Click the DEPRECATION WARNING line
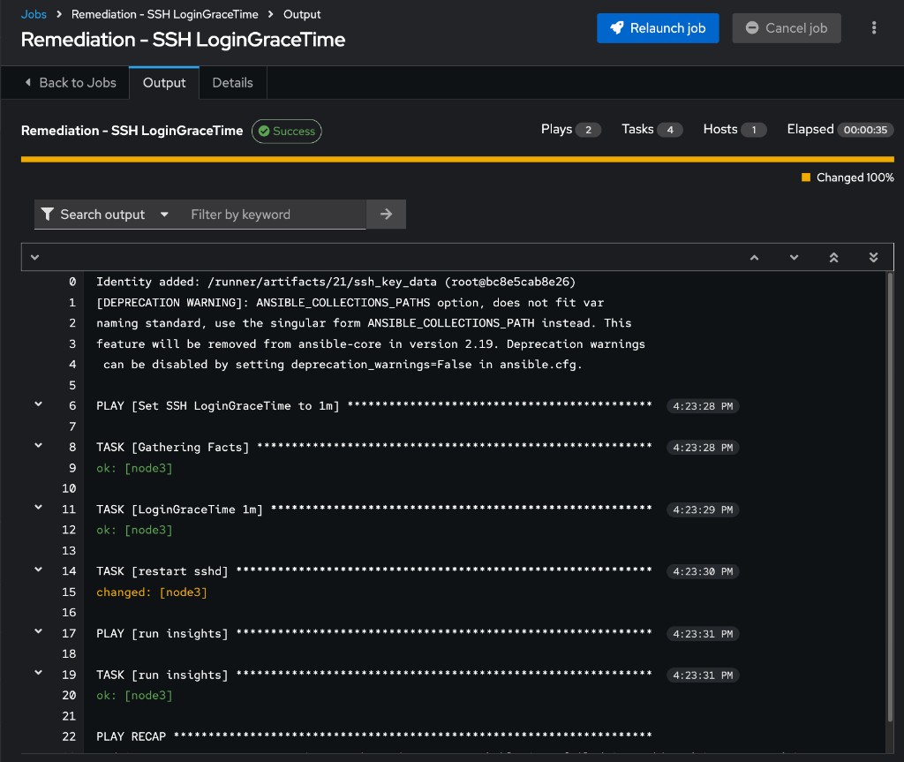904x762 pixels. (350, 303)
